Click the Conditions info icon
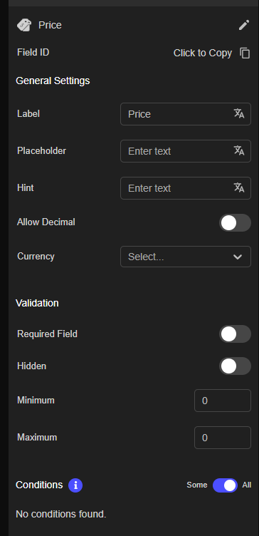Viewport: 259px width, 536px height. pos(75,485)
